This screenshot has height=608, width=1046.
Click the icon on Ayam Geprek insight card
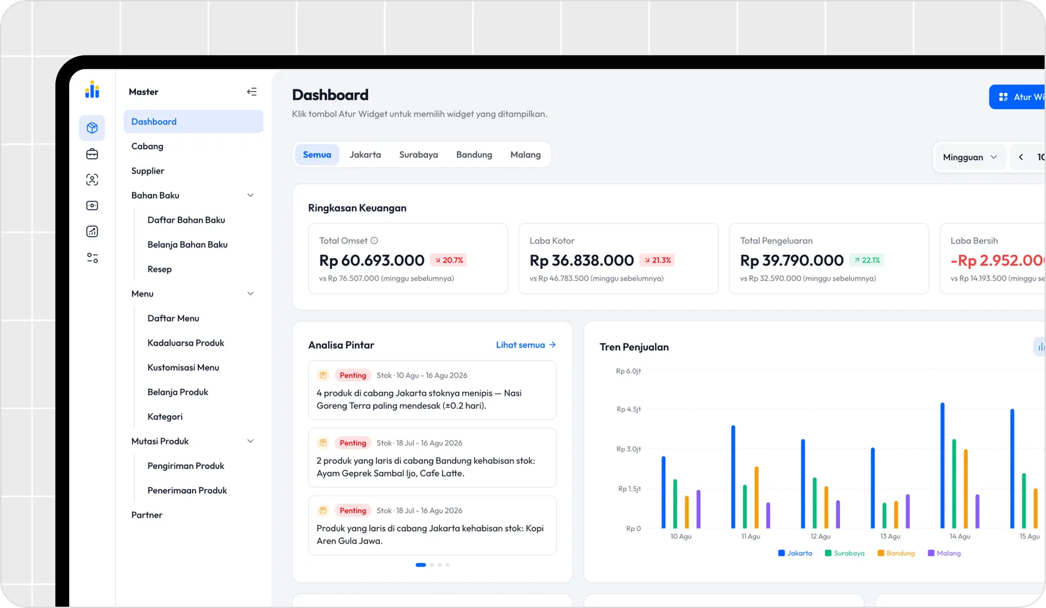tap(323, 443)
